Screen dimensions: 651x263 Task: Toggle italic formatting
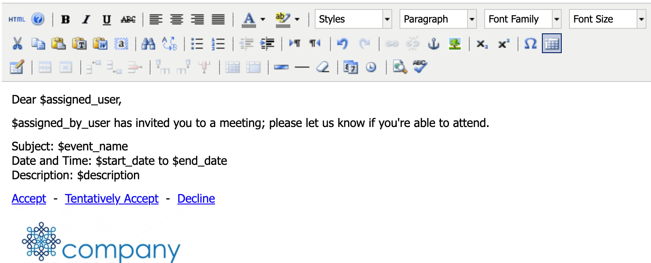[86, 19]
